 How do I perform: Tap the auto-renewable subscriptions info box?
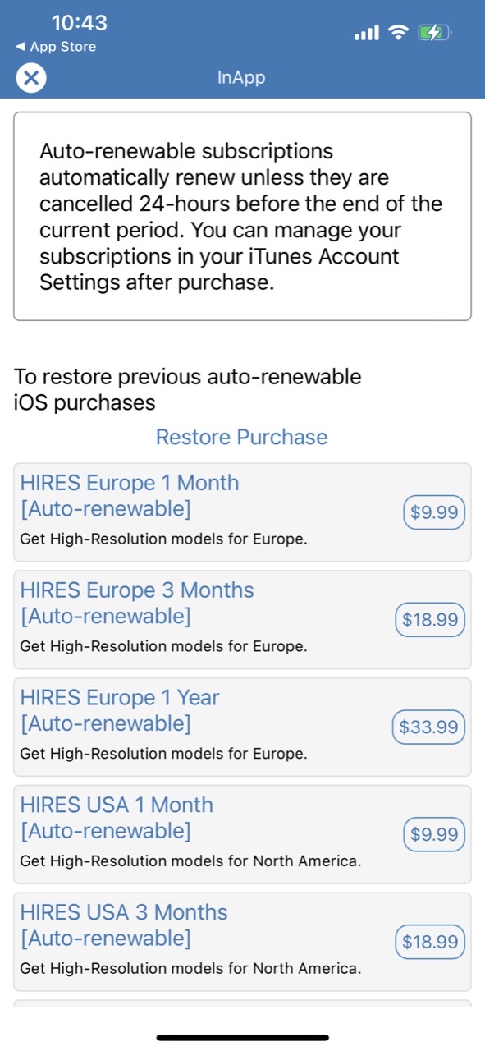(242, 216)
